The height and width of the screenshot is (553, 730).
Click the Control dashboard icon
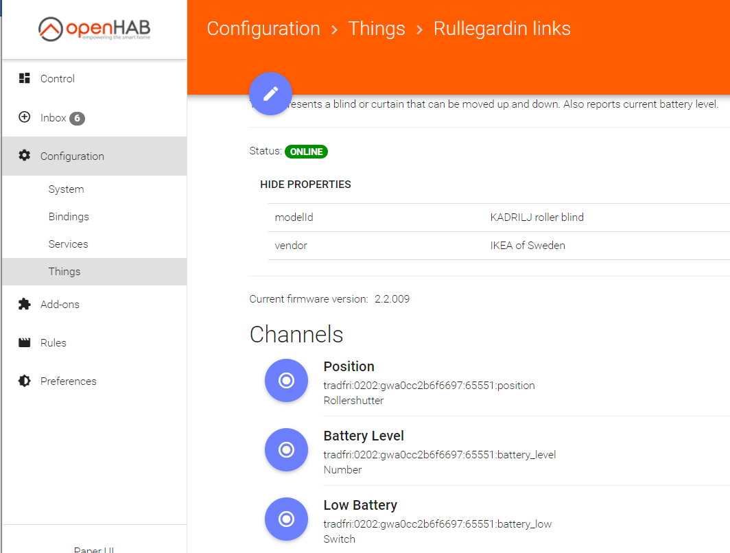tap(25, 78)
